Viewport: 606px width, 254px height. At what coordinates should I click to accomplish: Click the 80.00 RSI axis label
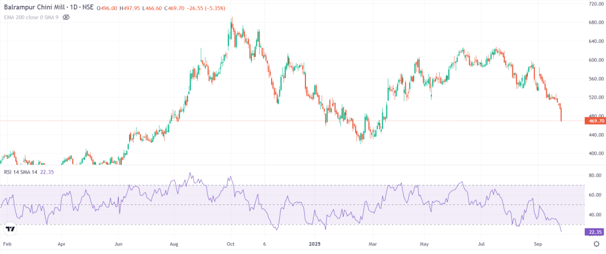pos(597,175)
